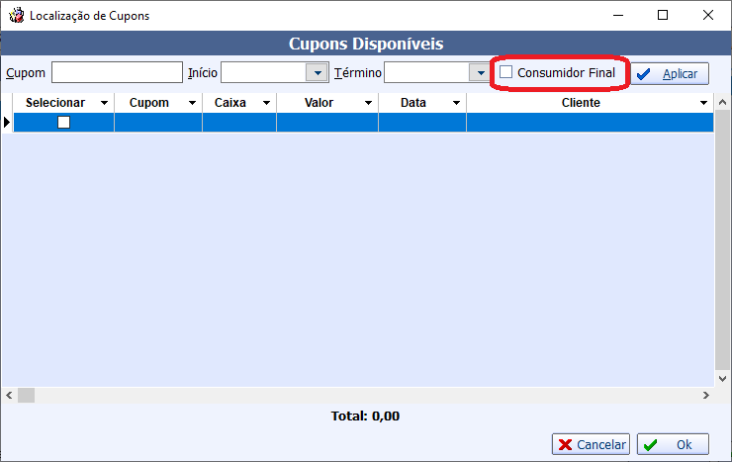Open the Valor column filter arrow

coord(368,103)
